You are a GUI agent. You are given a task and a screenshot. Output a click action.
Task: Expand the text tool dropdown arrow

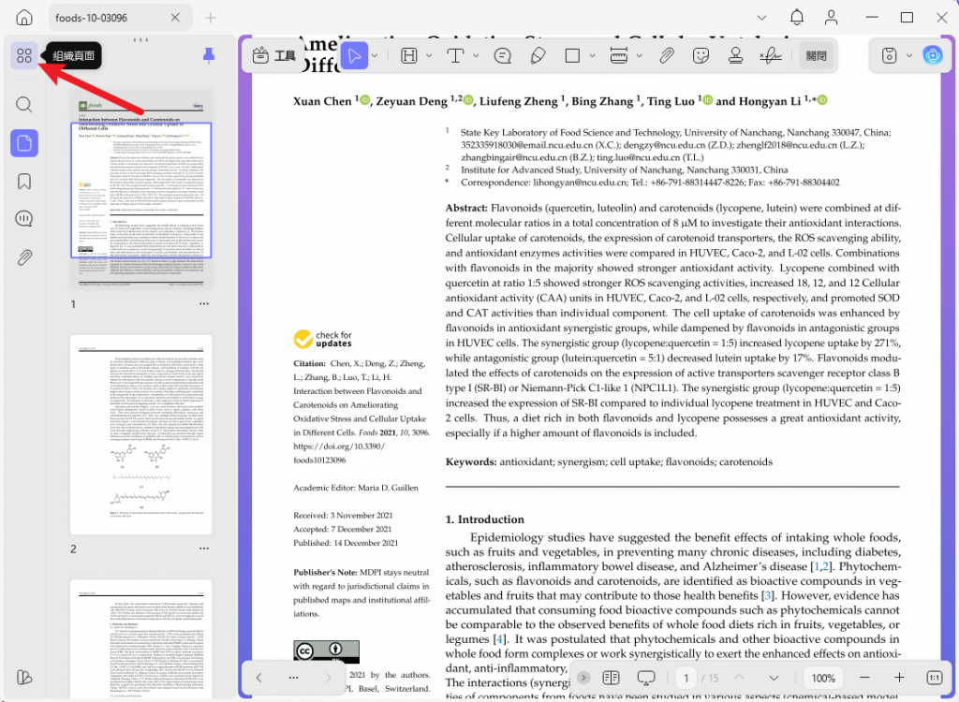click(476, 55)
